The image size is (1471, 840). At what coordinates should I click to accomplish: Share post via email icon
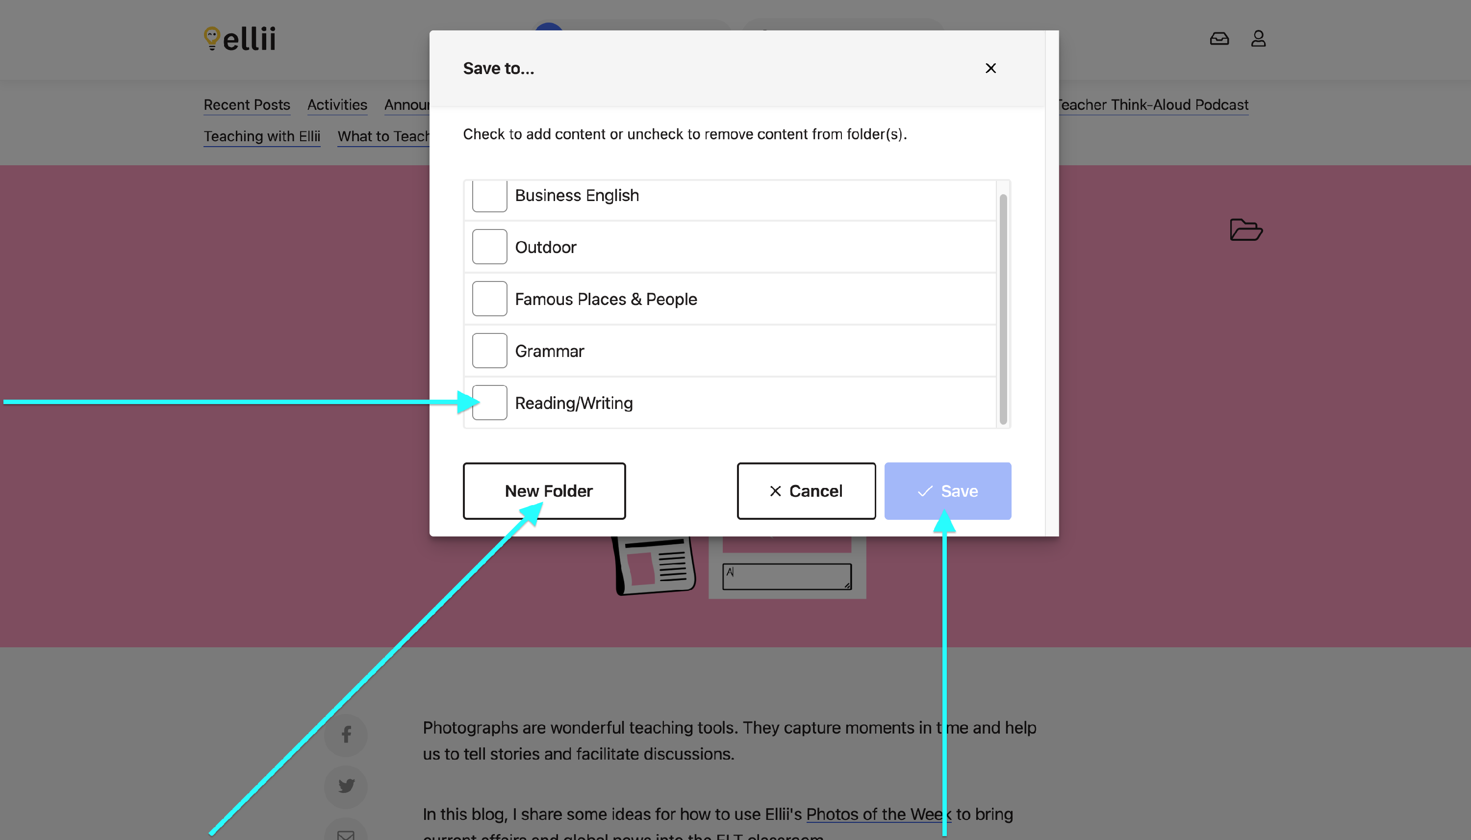pyautogui.click(x=346, y=833)
